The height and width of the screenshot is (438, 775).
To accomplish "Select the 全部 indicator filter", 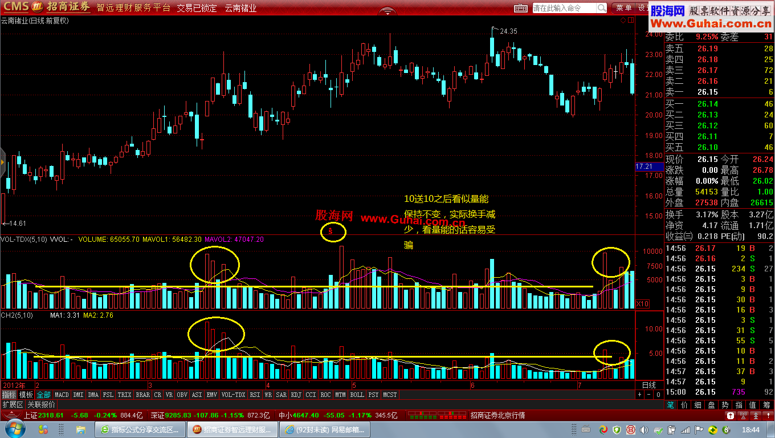I will (44, 395).
